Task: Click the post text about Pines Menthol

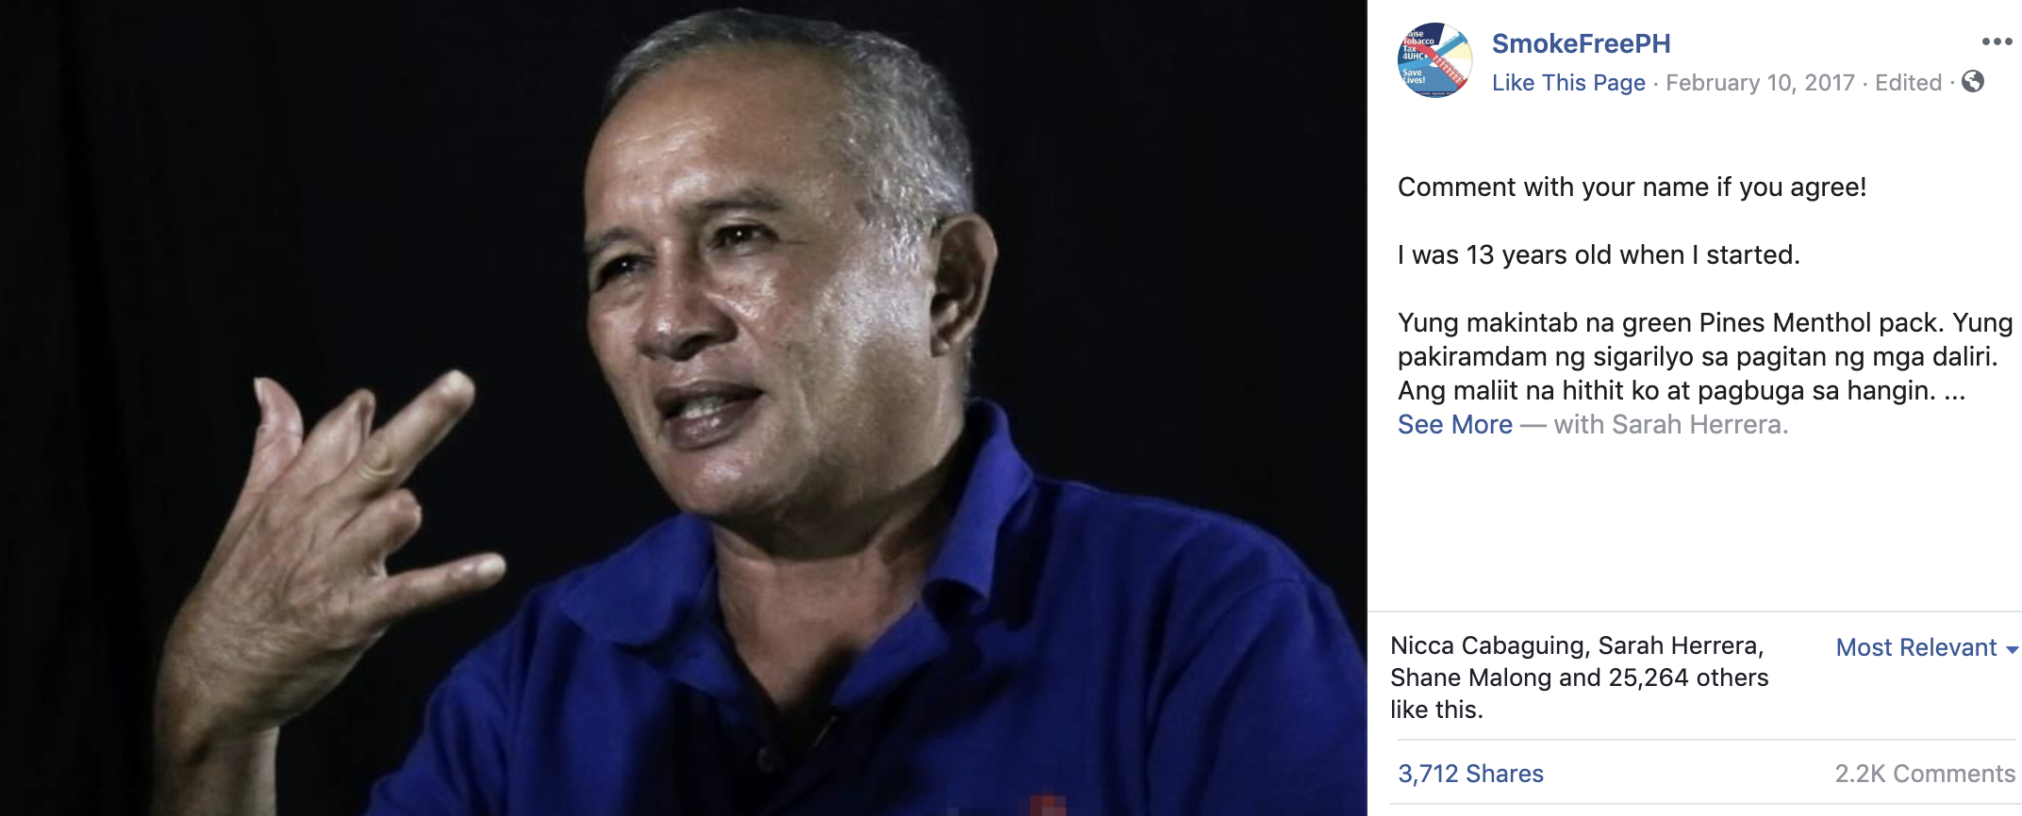Action: pyautogui.click(x=1704, y=357)
